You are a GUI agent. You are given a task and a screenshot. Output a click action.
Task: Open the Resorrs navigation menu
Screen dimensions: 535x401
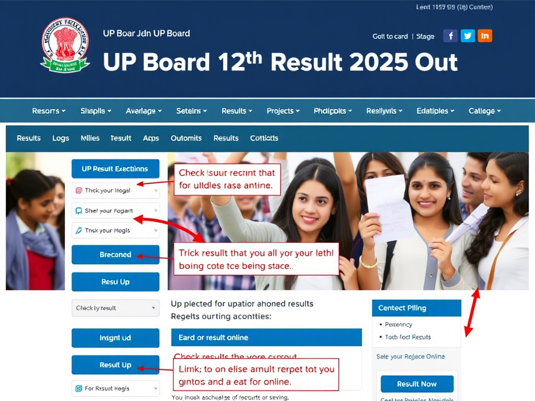49,111
